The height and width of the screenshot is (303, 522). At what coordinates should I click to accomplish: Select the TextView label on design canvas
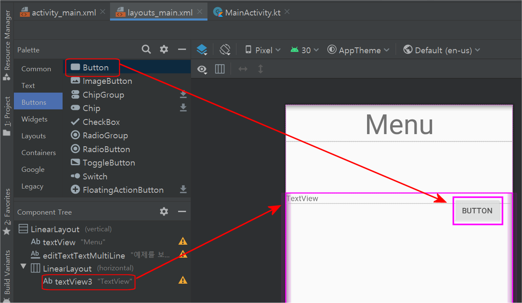[302, 199]
